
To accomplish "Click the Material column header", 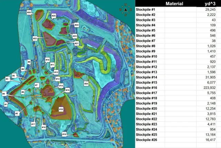I will point(174,4).
